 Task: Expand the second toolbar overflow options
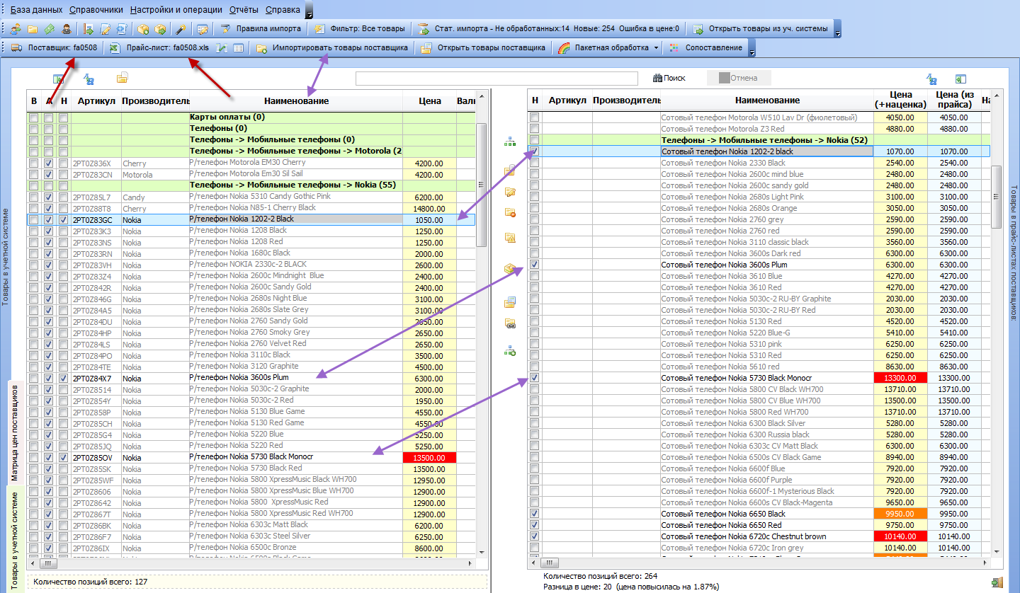pyautogui.click(x=752, y=48)
